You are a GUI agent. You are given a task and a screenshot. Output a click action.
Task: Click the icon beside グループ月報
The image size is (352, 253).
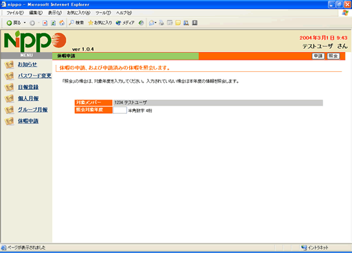[10, 110]
